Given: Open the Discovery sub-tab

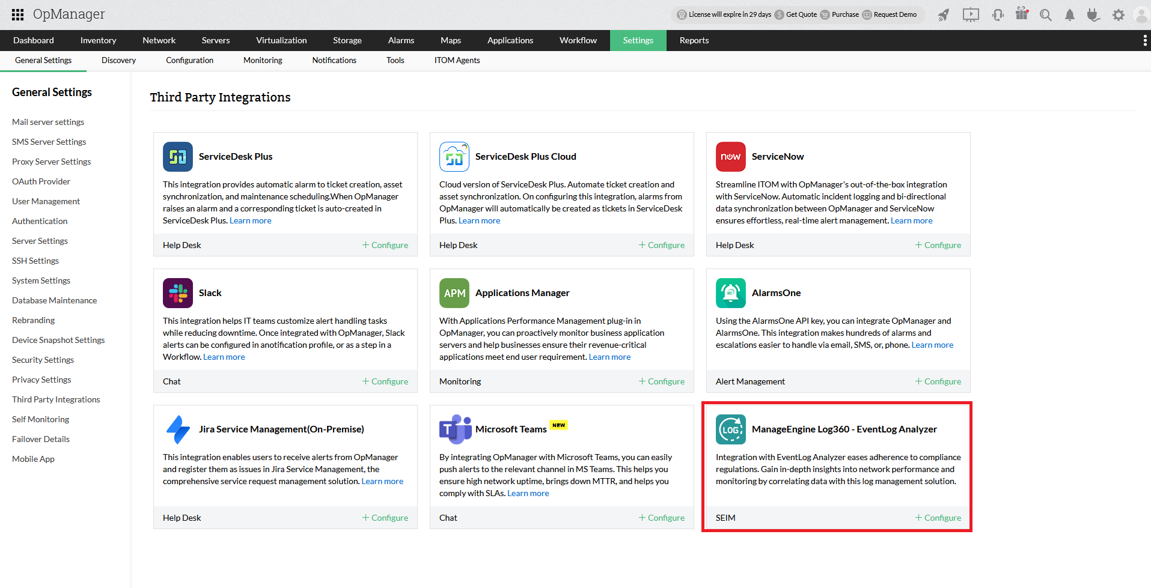Looking at the screenshot, I should [118, 60].
